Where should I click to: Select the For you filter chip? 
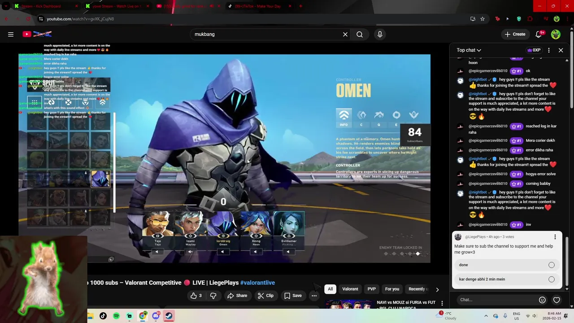392,289
